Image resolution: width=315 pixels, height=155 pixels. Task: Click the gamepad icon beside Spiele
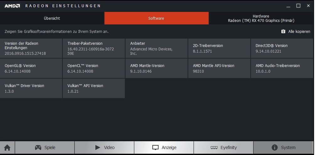tap(38, 147)
